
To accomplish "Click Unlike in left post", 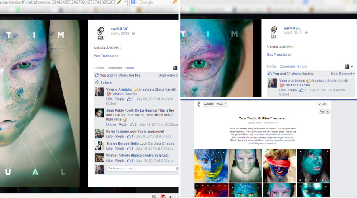I will (99, 68).
